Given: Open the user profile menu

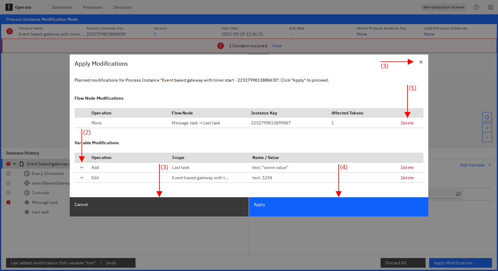Looking at the screenshot, I should coord(490,7).
